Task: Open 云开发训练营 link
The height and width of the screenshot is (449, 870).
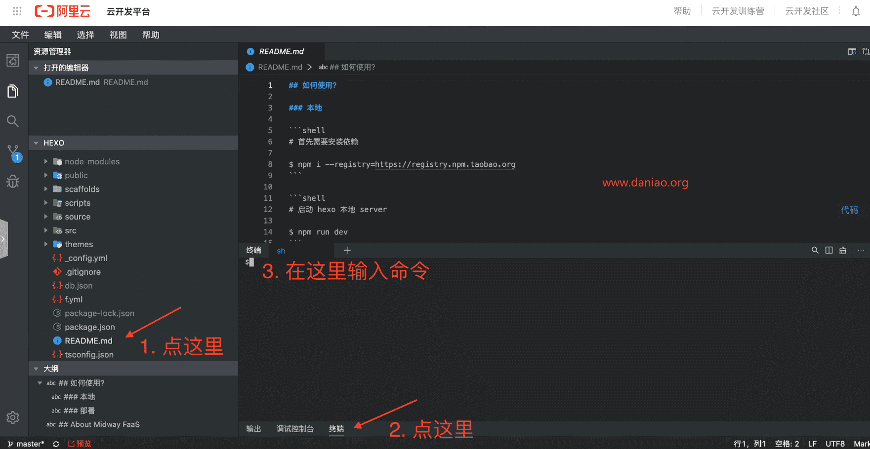Action: (x=738, y=11)
